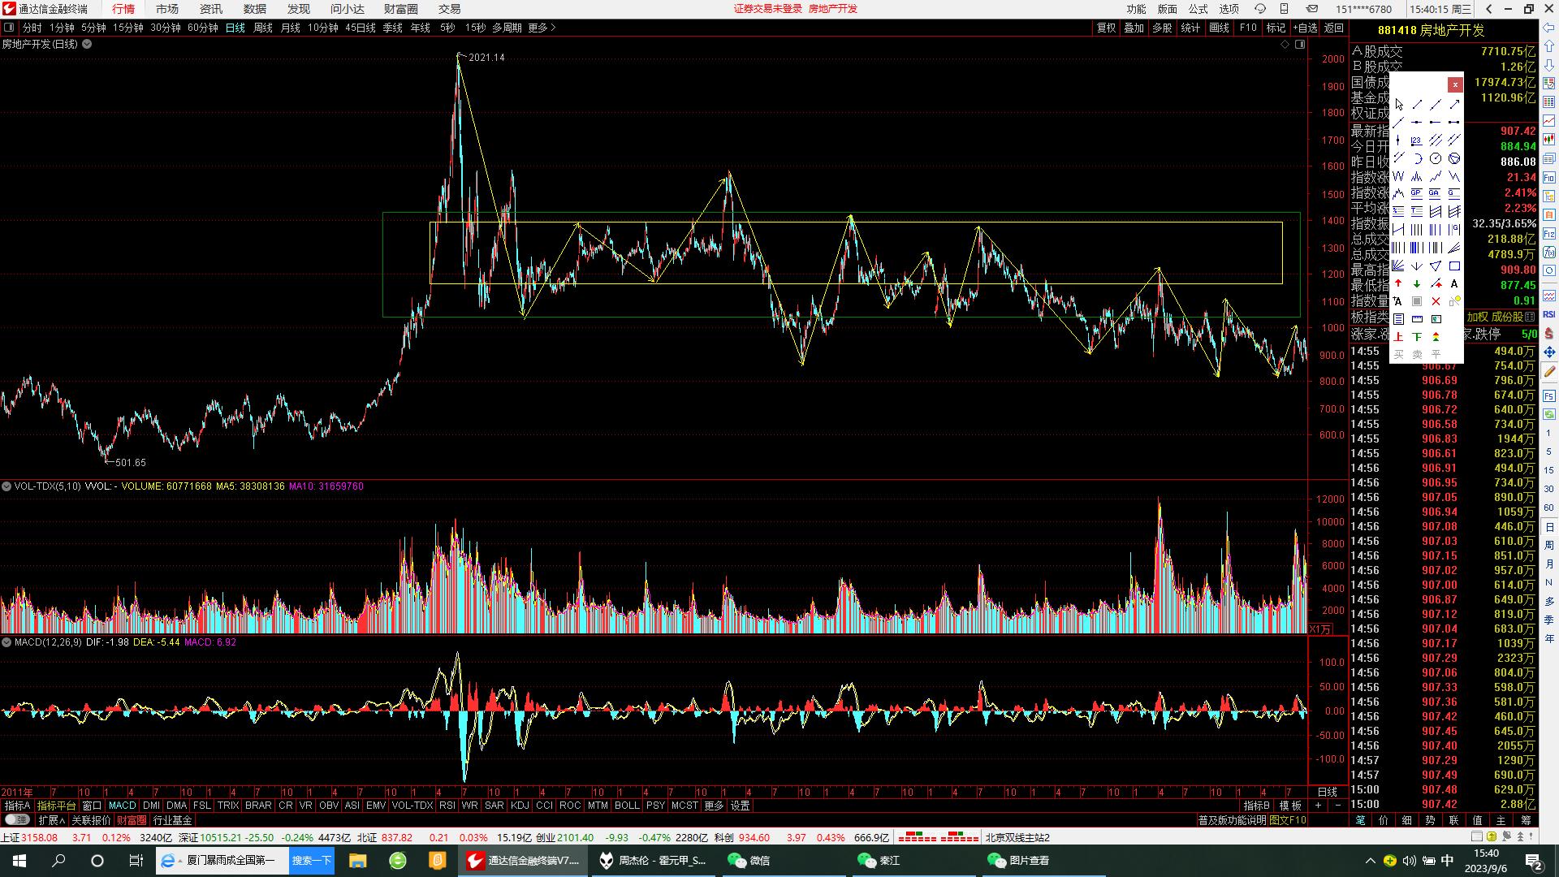Expand MACD indicator dropdown arrow
Viewport: 1559px width, 877px height.
[6, 642]
